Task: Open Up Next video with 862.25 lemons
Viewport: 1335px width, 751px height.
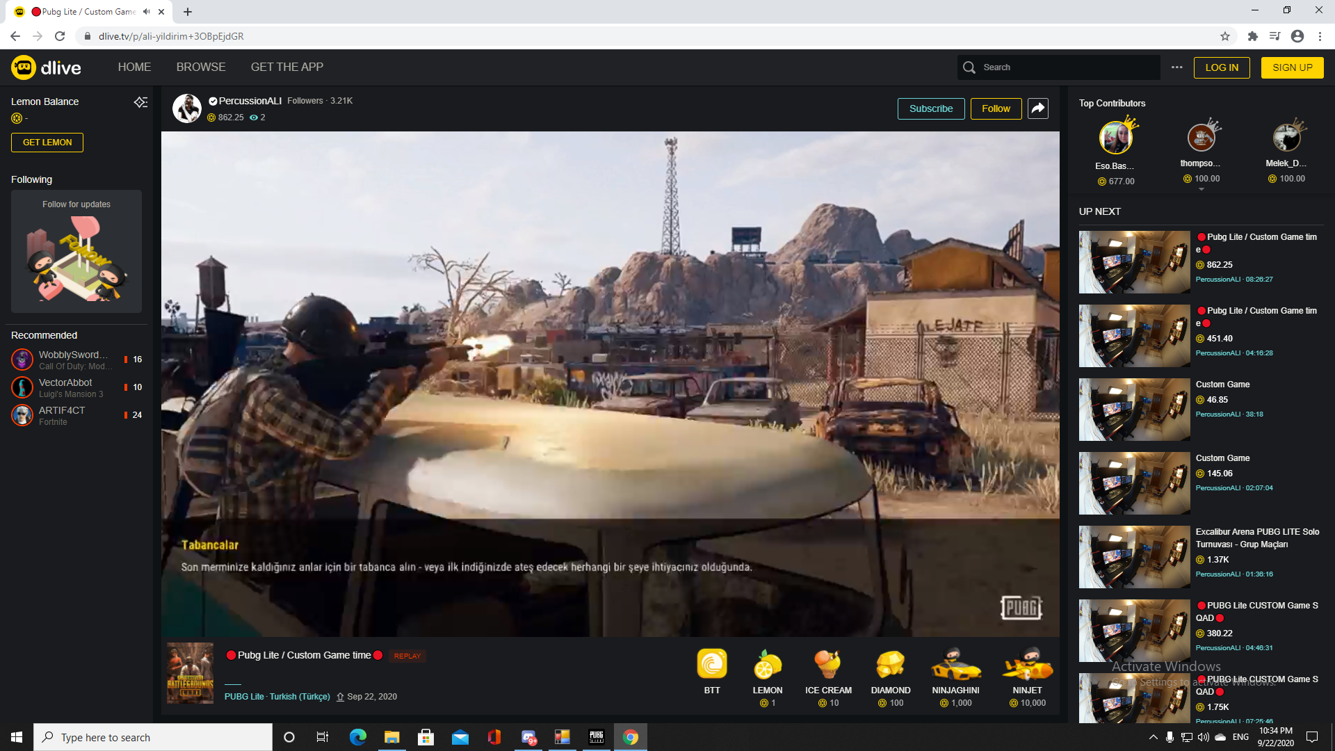Action: pos(1201,262)
